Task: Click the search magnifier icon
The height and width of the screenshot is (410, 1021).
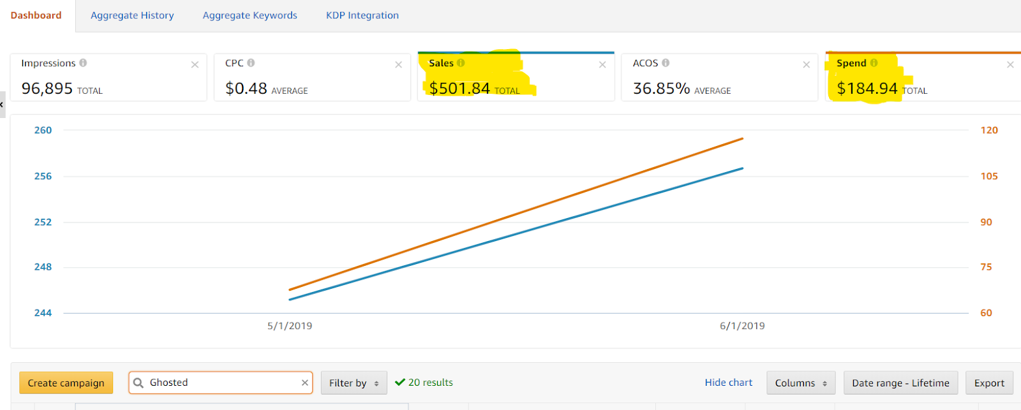Action: pos(138,383)
